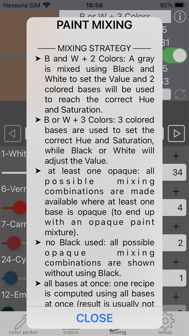Advance using the right arrow icon
The image size is (189, 336).
(176, 133)
